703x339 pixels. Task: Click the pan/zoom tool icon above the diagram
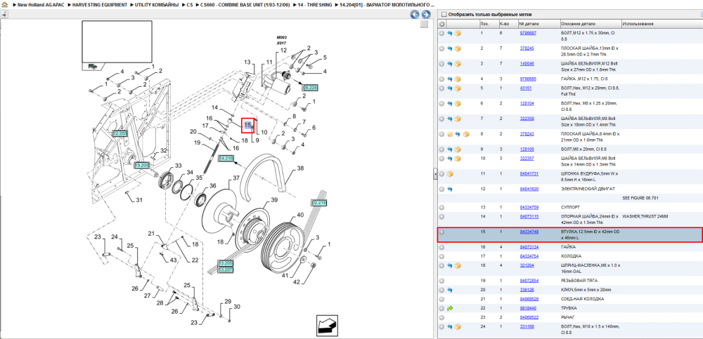click(x=4, y=14)
